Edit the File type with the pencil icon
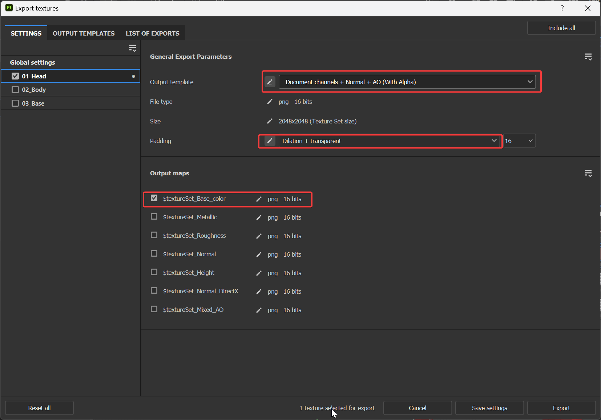The image size is (601, 420). coord(270,102)
